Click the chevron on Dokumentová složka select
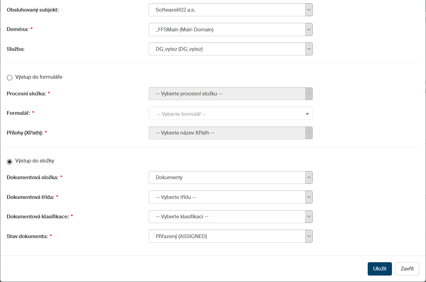 click(309, 177)
